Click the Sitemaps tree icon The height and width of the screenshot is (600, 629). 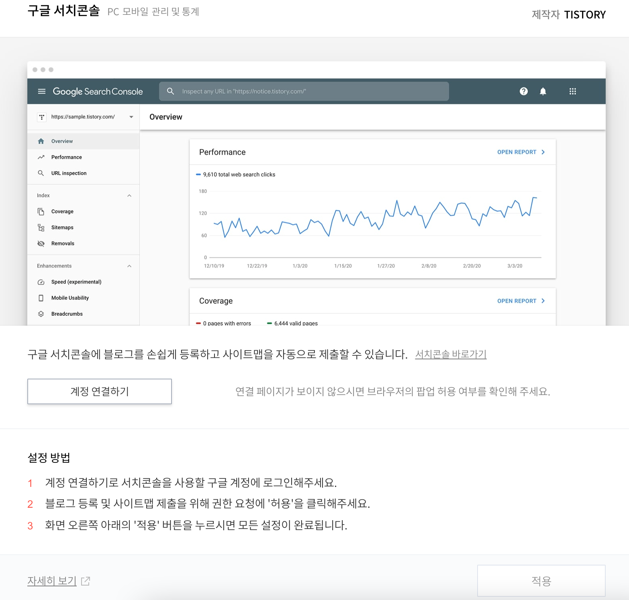click(41, 227)
